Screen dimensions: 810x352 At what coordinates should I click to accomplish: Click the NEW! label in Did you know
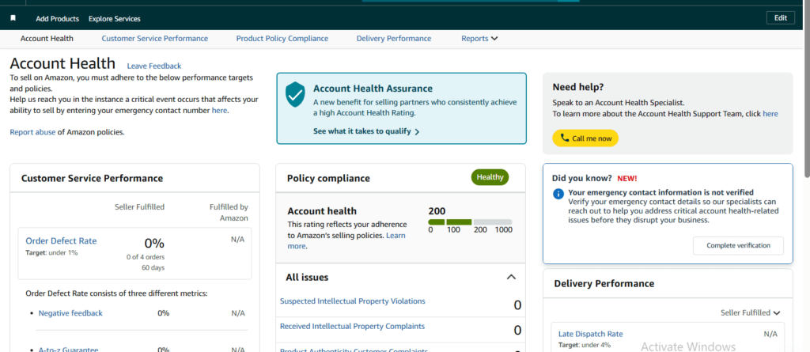[627, 178]
